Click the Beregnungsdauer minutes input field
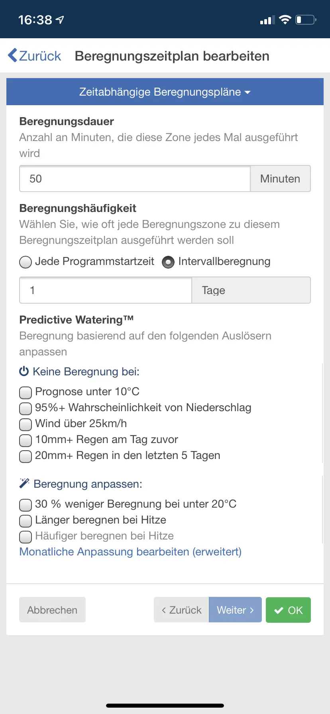The image size is (330, 714). coord(135,178)
